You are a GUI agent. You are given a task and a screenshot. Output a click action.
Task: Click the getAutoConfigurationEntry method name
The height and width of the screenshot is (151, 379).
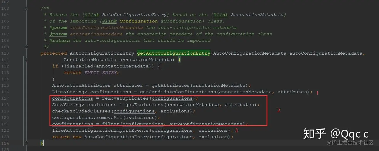[174, 53]
